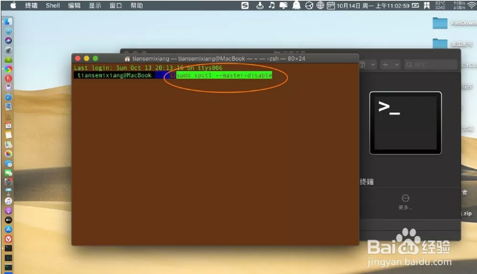Open Vivaldi browser in the dock
The height and width of the screenshot is (274, 477).
coord(8,239)
